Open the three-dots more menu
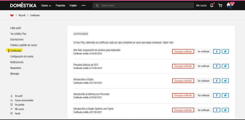The width and height of the screenshot is (245, 120). coord(83,6)
